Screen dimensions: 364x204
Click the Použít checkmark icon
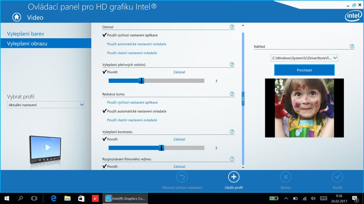point(337,177)
